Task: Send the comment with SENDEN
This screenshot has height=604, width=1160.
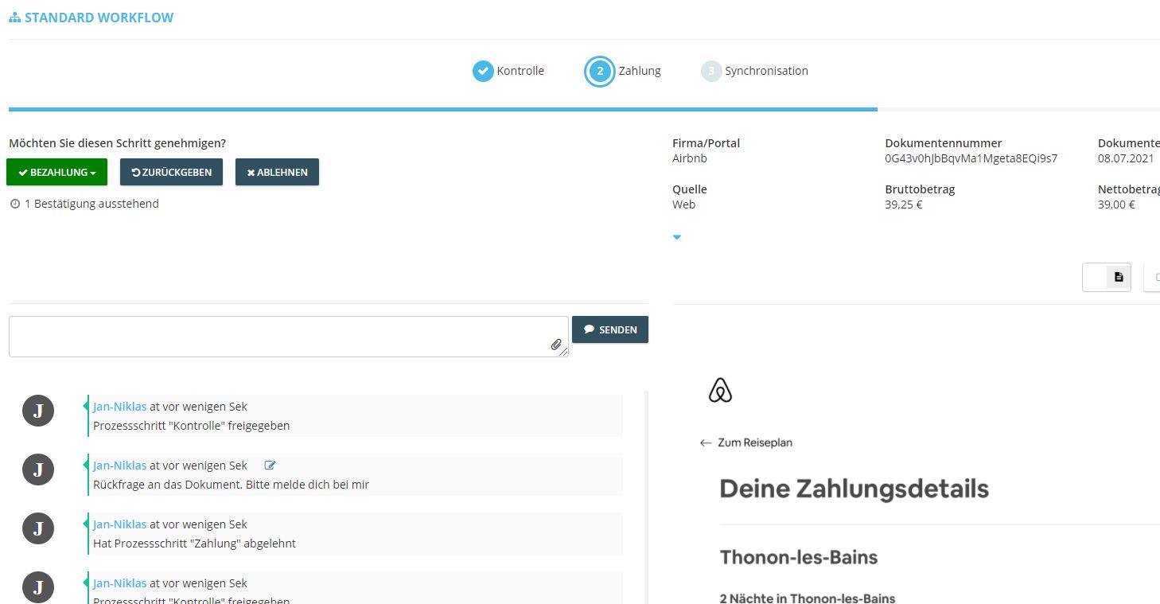Action: click(x=610, y=329)
